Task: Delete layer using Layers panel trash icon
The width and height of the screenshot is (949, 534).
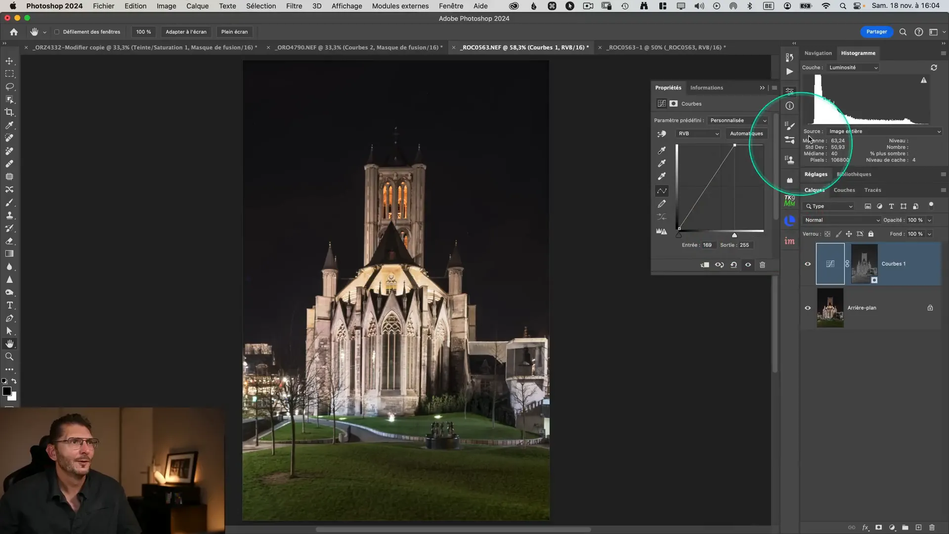Action: coord(932,528)
